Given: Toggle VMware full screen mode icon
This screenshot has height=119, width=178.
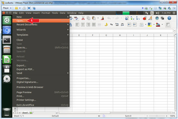Looking at the screenshot, I should pyautogui.click(x=29, y=8).
